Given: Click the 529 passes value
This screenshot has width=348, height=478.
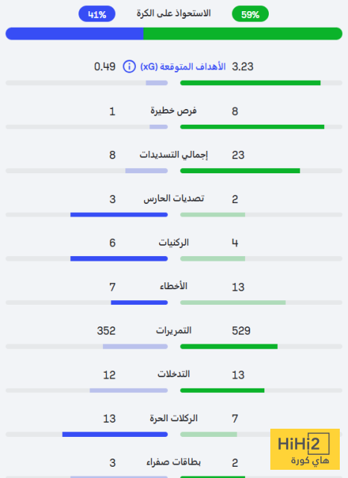Looking at the screenshot, I should tap(241, 331).
